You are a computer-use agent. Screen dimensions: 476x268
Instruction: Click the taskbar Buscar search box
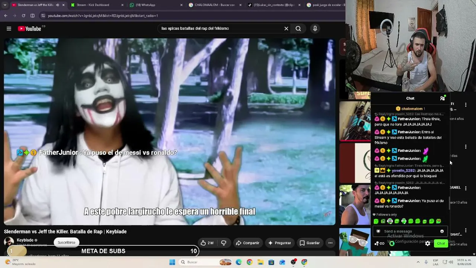pos(205,262)
